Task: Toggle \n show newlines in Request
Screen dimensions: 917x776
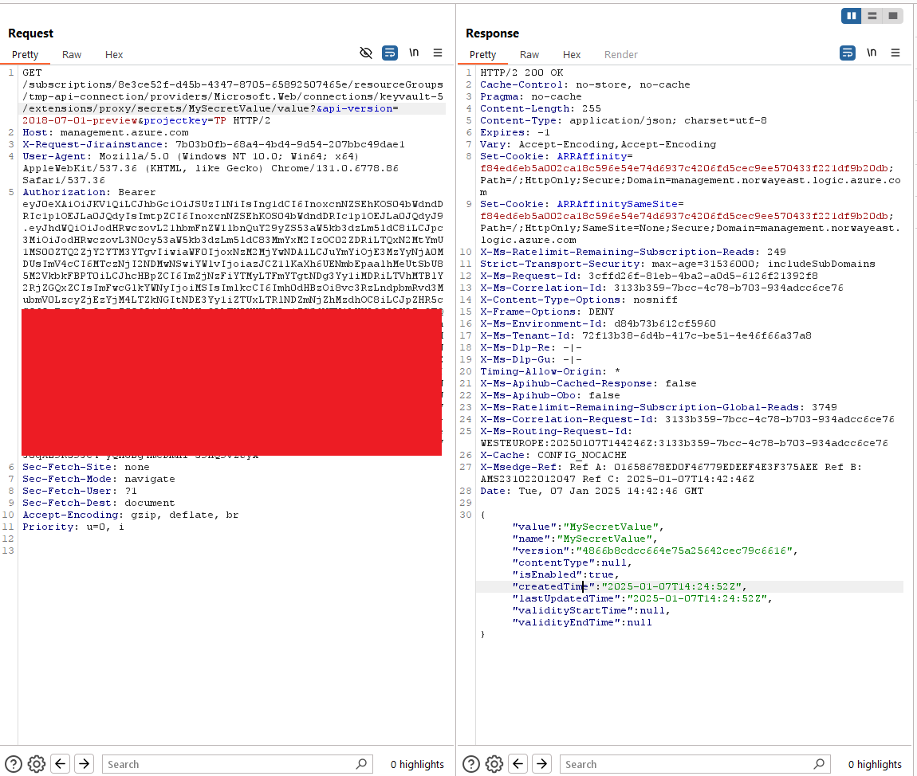Action: pyautogui.click(x=414, y=53)
